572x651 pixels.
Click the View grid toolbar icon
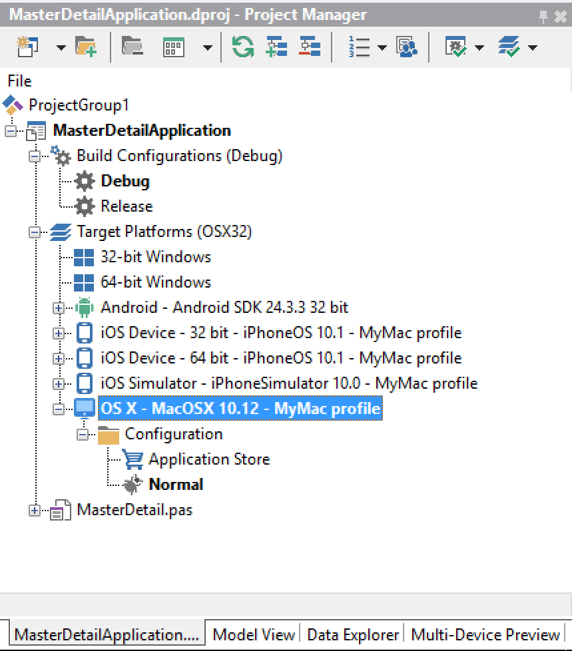174,47
